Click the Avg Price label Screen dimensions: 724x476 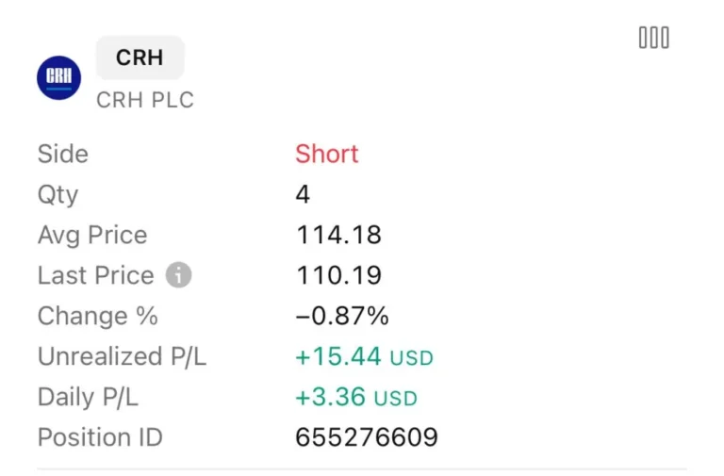pyautogui.click(x=92, y=235)
